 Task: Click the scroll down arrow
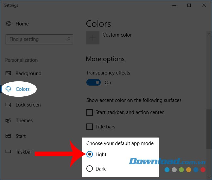[x=209, y=177]
